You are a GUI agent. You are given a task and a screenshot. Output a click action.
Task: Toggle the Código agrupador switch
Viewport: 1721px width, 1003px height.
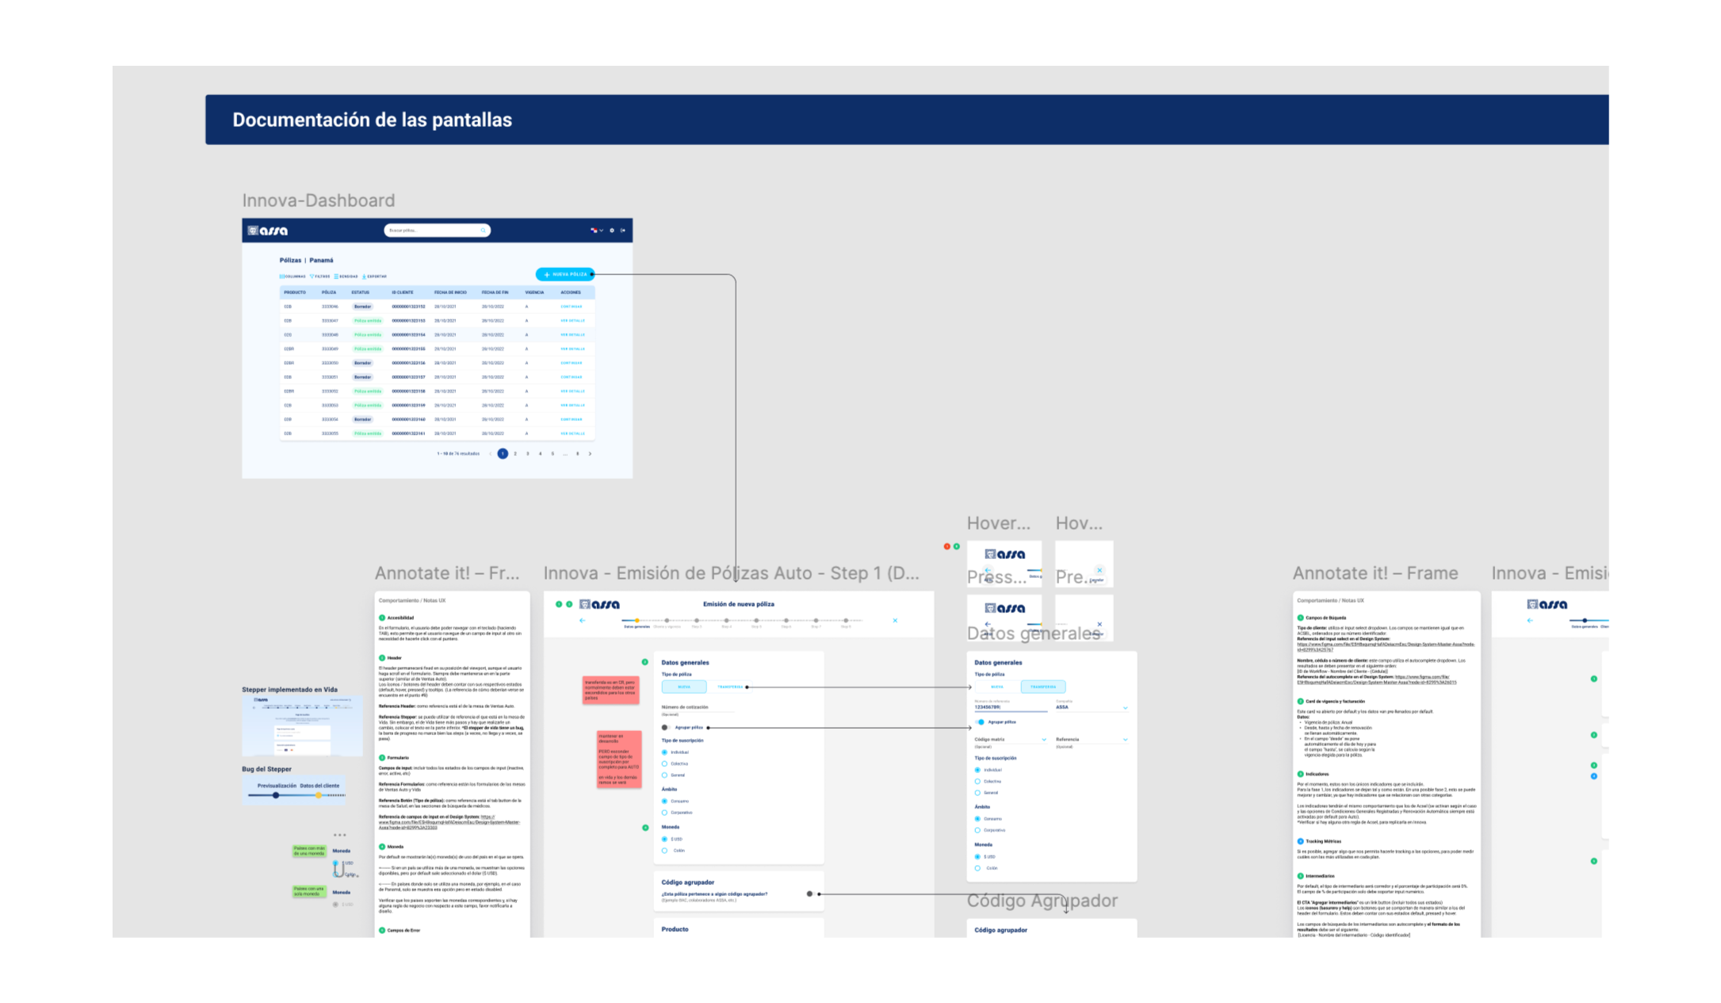tap(810, 894)
